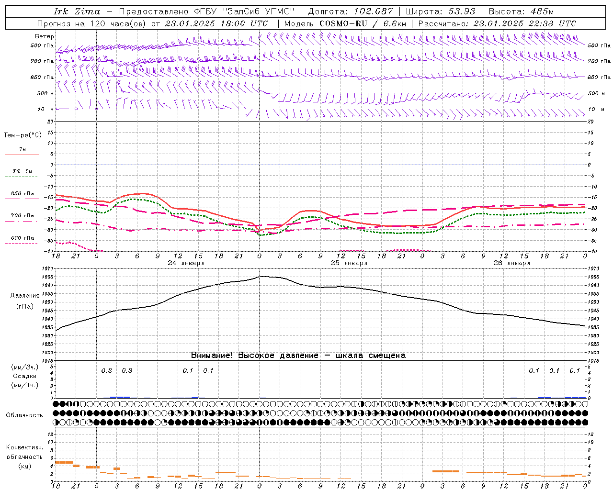The image size is (613, 490).
Task: Click the station name Irk_Zima in header
Action: coord(77,11)
